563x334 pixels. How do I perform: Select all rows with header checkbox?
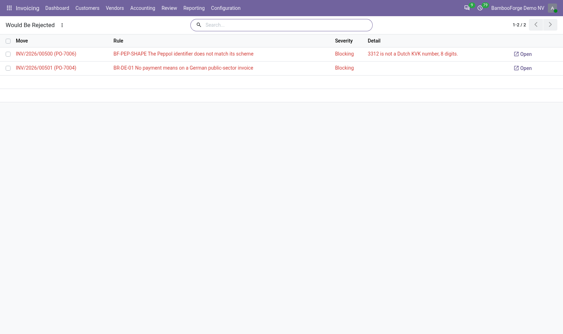[x=8, y=41]
